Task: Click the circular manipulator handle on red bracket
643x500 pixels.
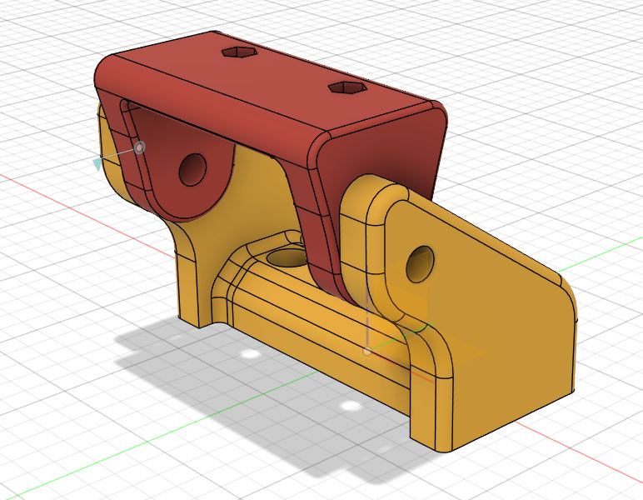Action: [140, 147]
